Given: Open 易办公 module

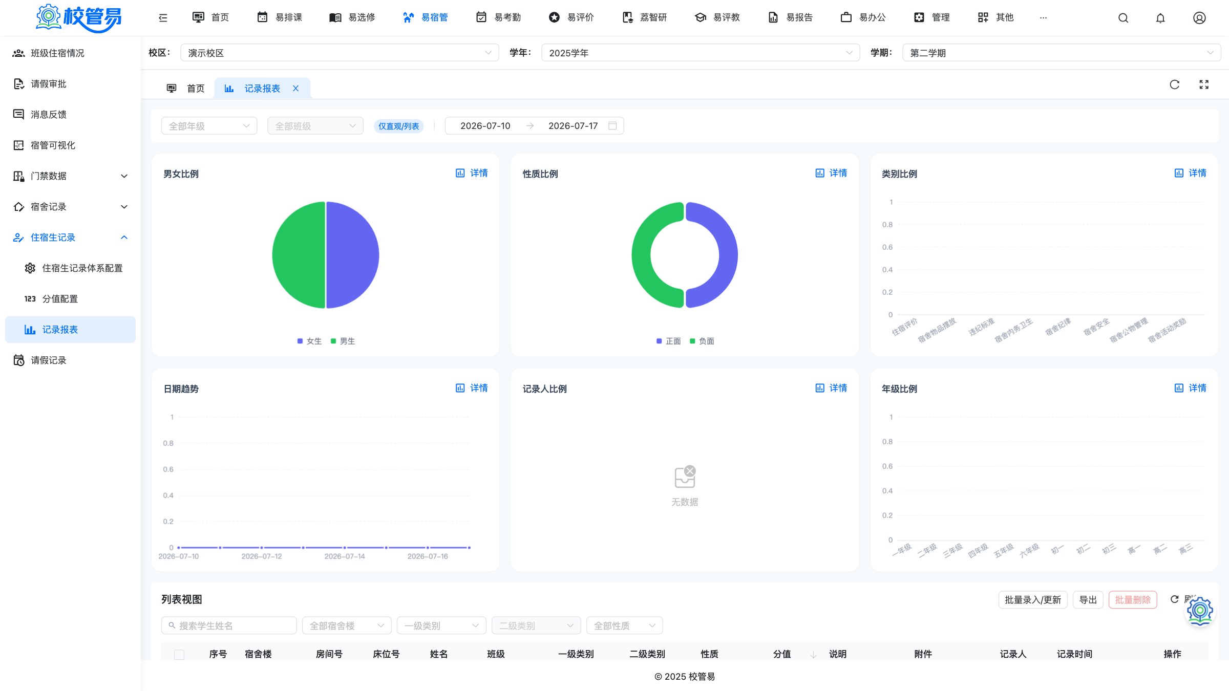Looking at the screenshot, I should (x=863, y=17).
